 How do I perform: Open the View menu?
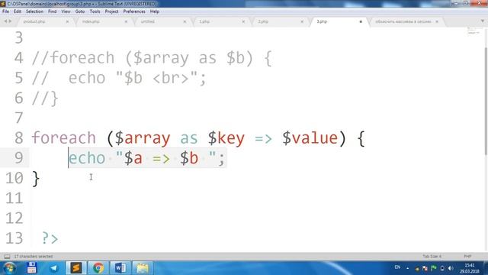coord(66,11)
